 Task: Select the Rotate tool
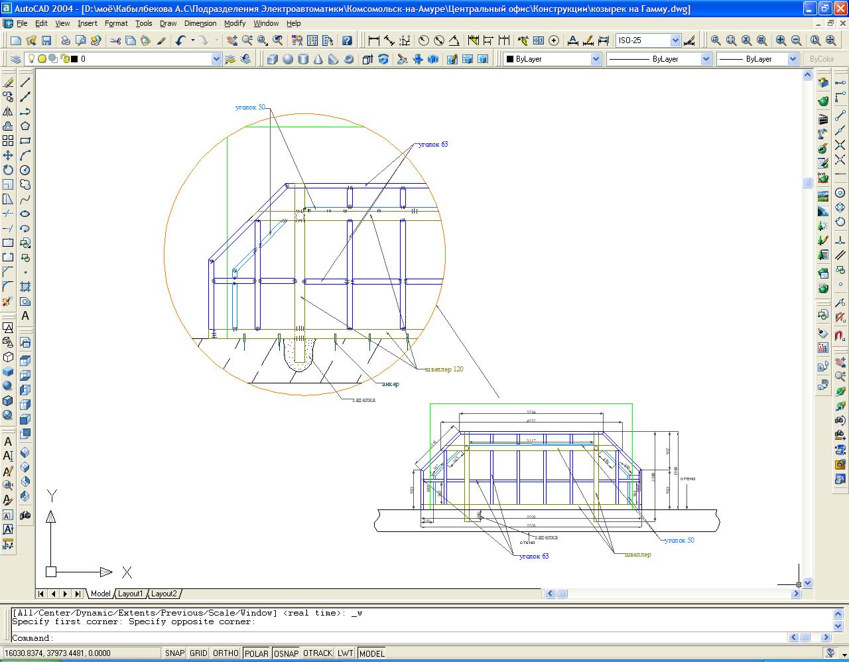click(x=8, y=170)
